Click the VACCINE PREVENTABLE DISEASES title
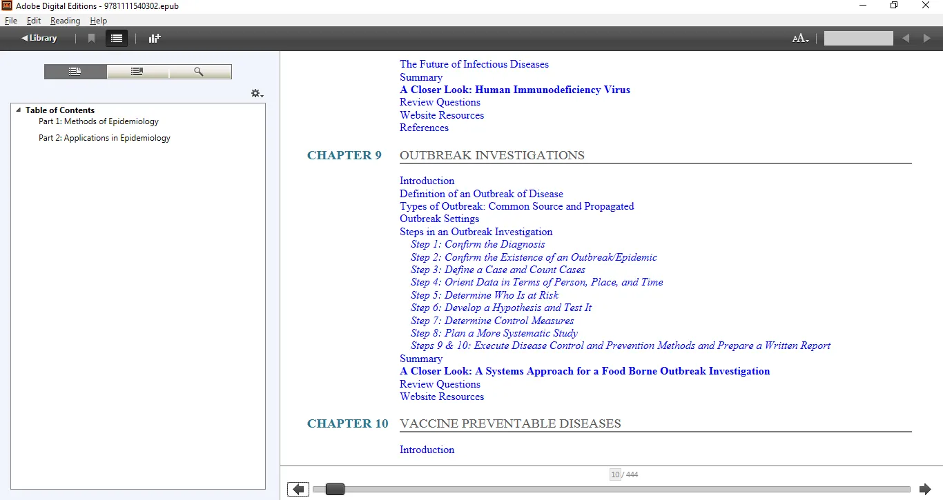The height and width of the screenshot is (500, 943). tap(510, 423)
